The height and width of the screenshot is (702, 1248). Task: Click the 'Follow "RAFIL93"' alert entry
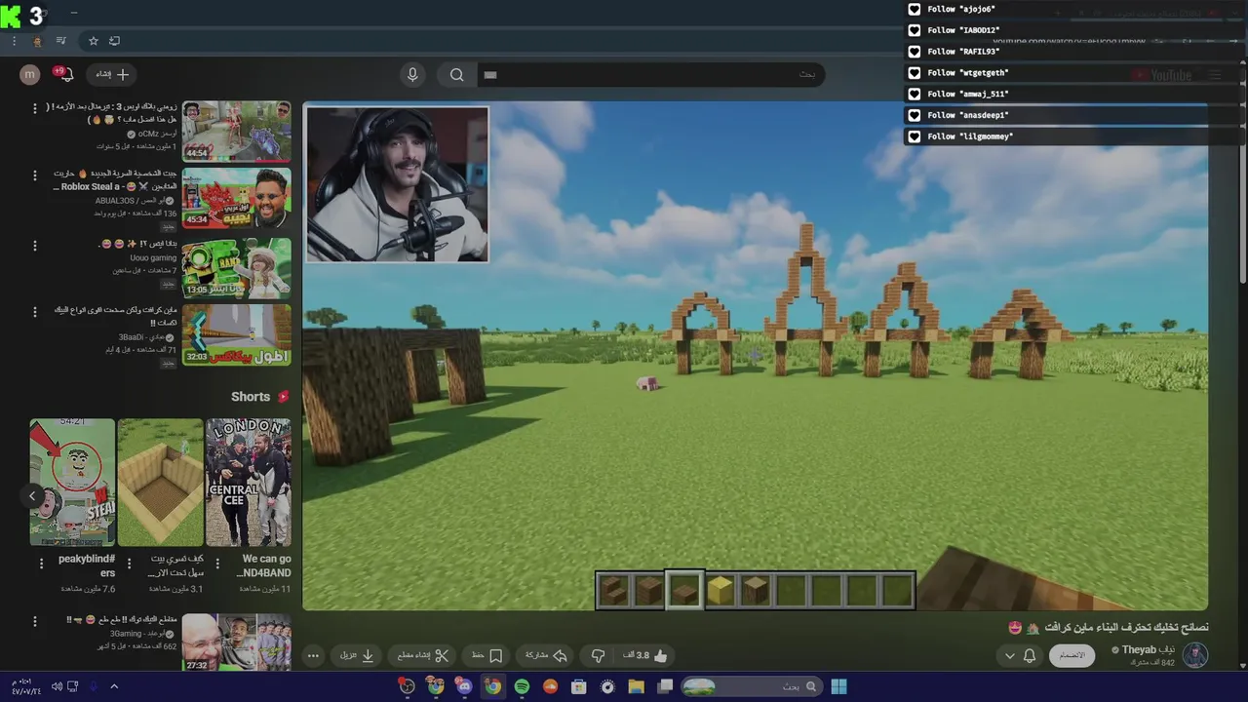point(1075,52)
